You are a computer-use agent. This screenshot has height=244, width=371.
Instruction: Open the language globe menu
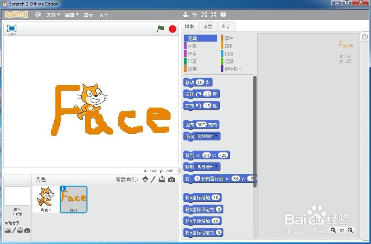point(38,15)
